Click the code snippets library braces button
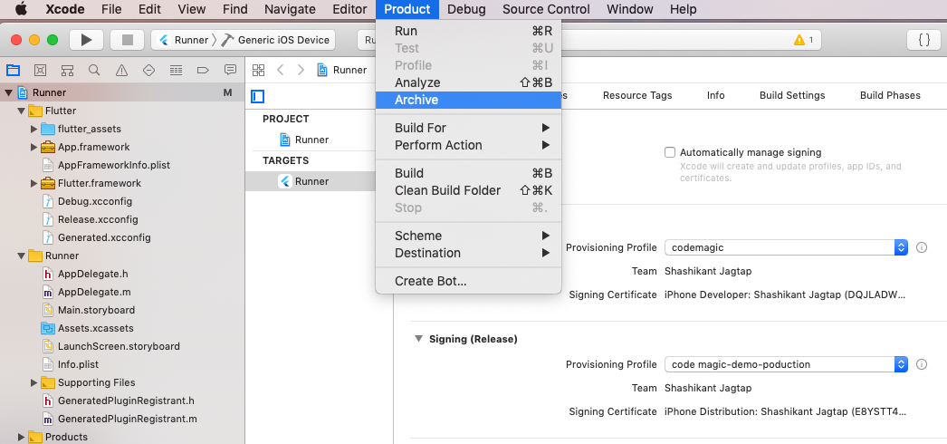The height and width of the screenshot is (444, 947). click(x=923, y=40)
